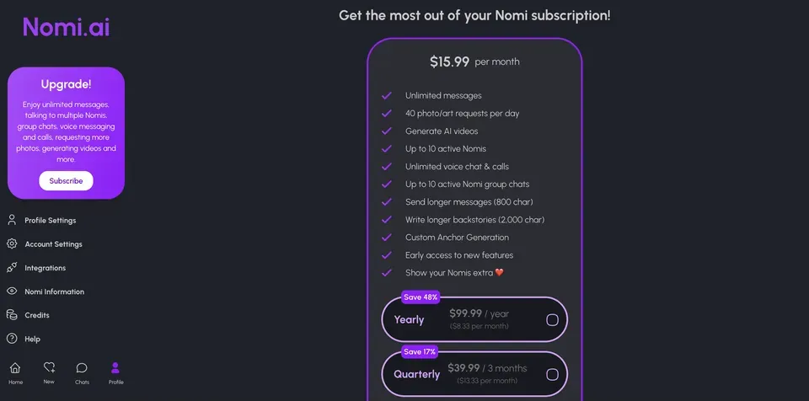
Task: Click the Profile Settings person icon
Action: pyautogui.click(x=12, y=221)
